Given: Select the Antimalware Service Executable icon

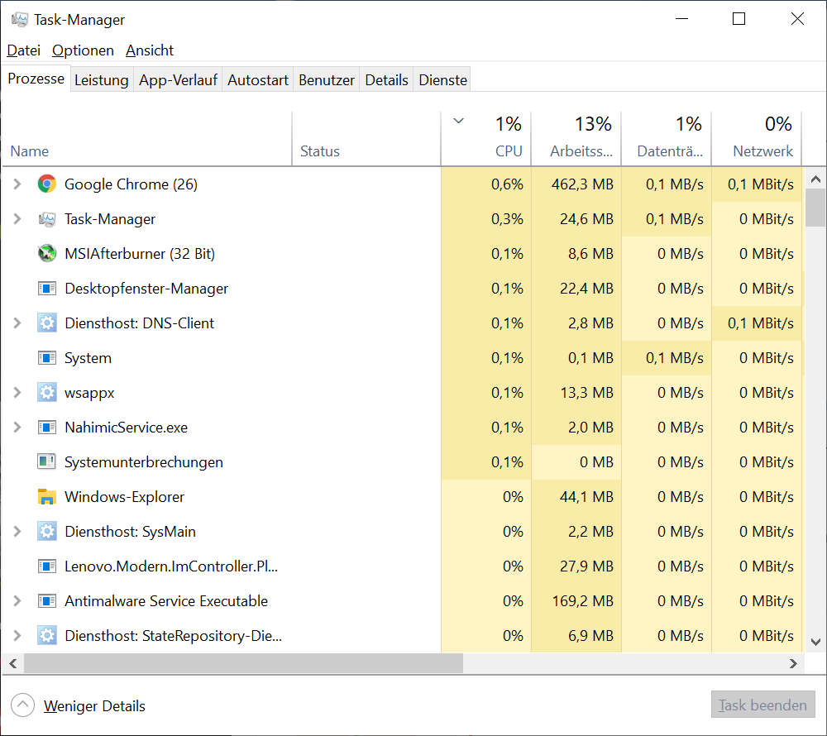Looking at the screenshot, I should 46,600.
